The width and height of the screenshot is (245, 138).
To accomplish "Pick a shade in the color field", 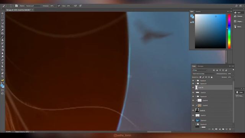I will [210, 31].
